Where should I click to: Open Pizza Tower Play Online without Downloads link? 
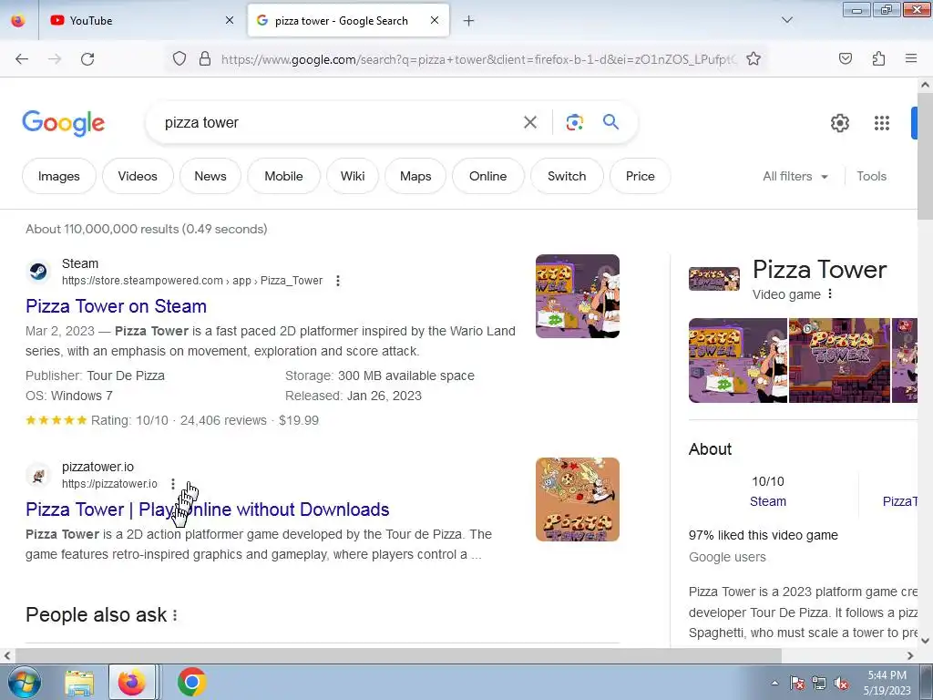coord(207,510)
